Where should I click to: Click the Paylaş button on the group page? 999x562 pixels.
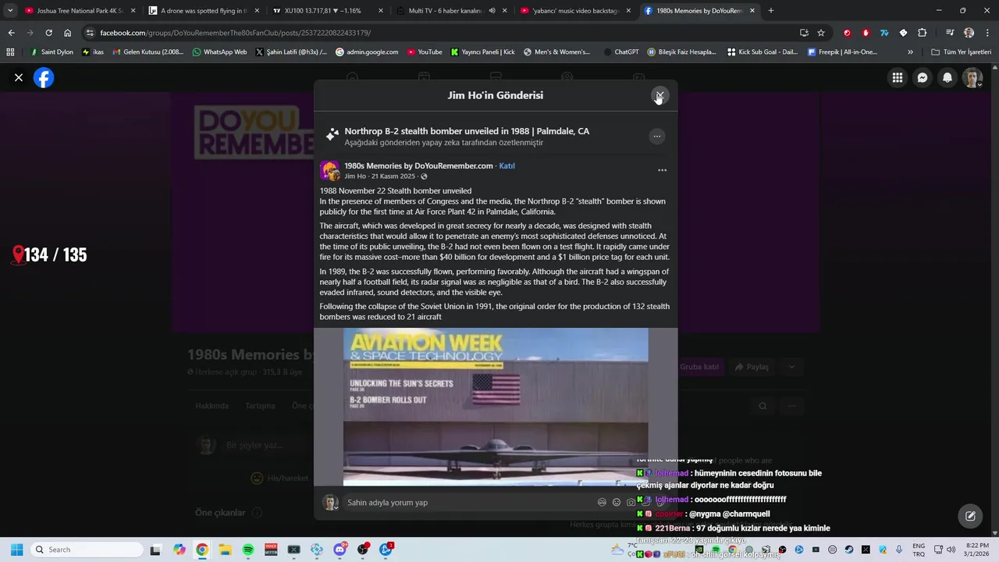click(x=751, y=367)
